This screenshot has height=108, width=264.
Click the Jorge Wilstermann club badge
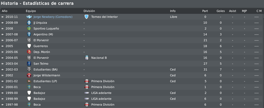(29, 75)
